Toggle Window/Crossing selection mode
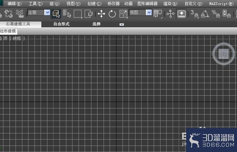The image size is (237, 152). 89,14
